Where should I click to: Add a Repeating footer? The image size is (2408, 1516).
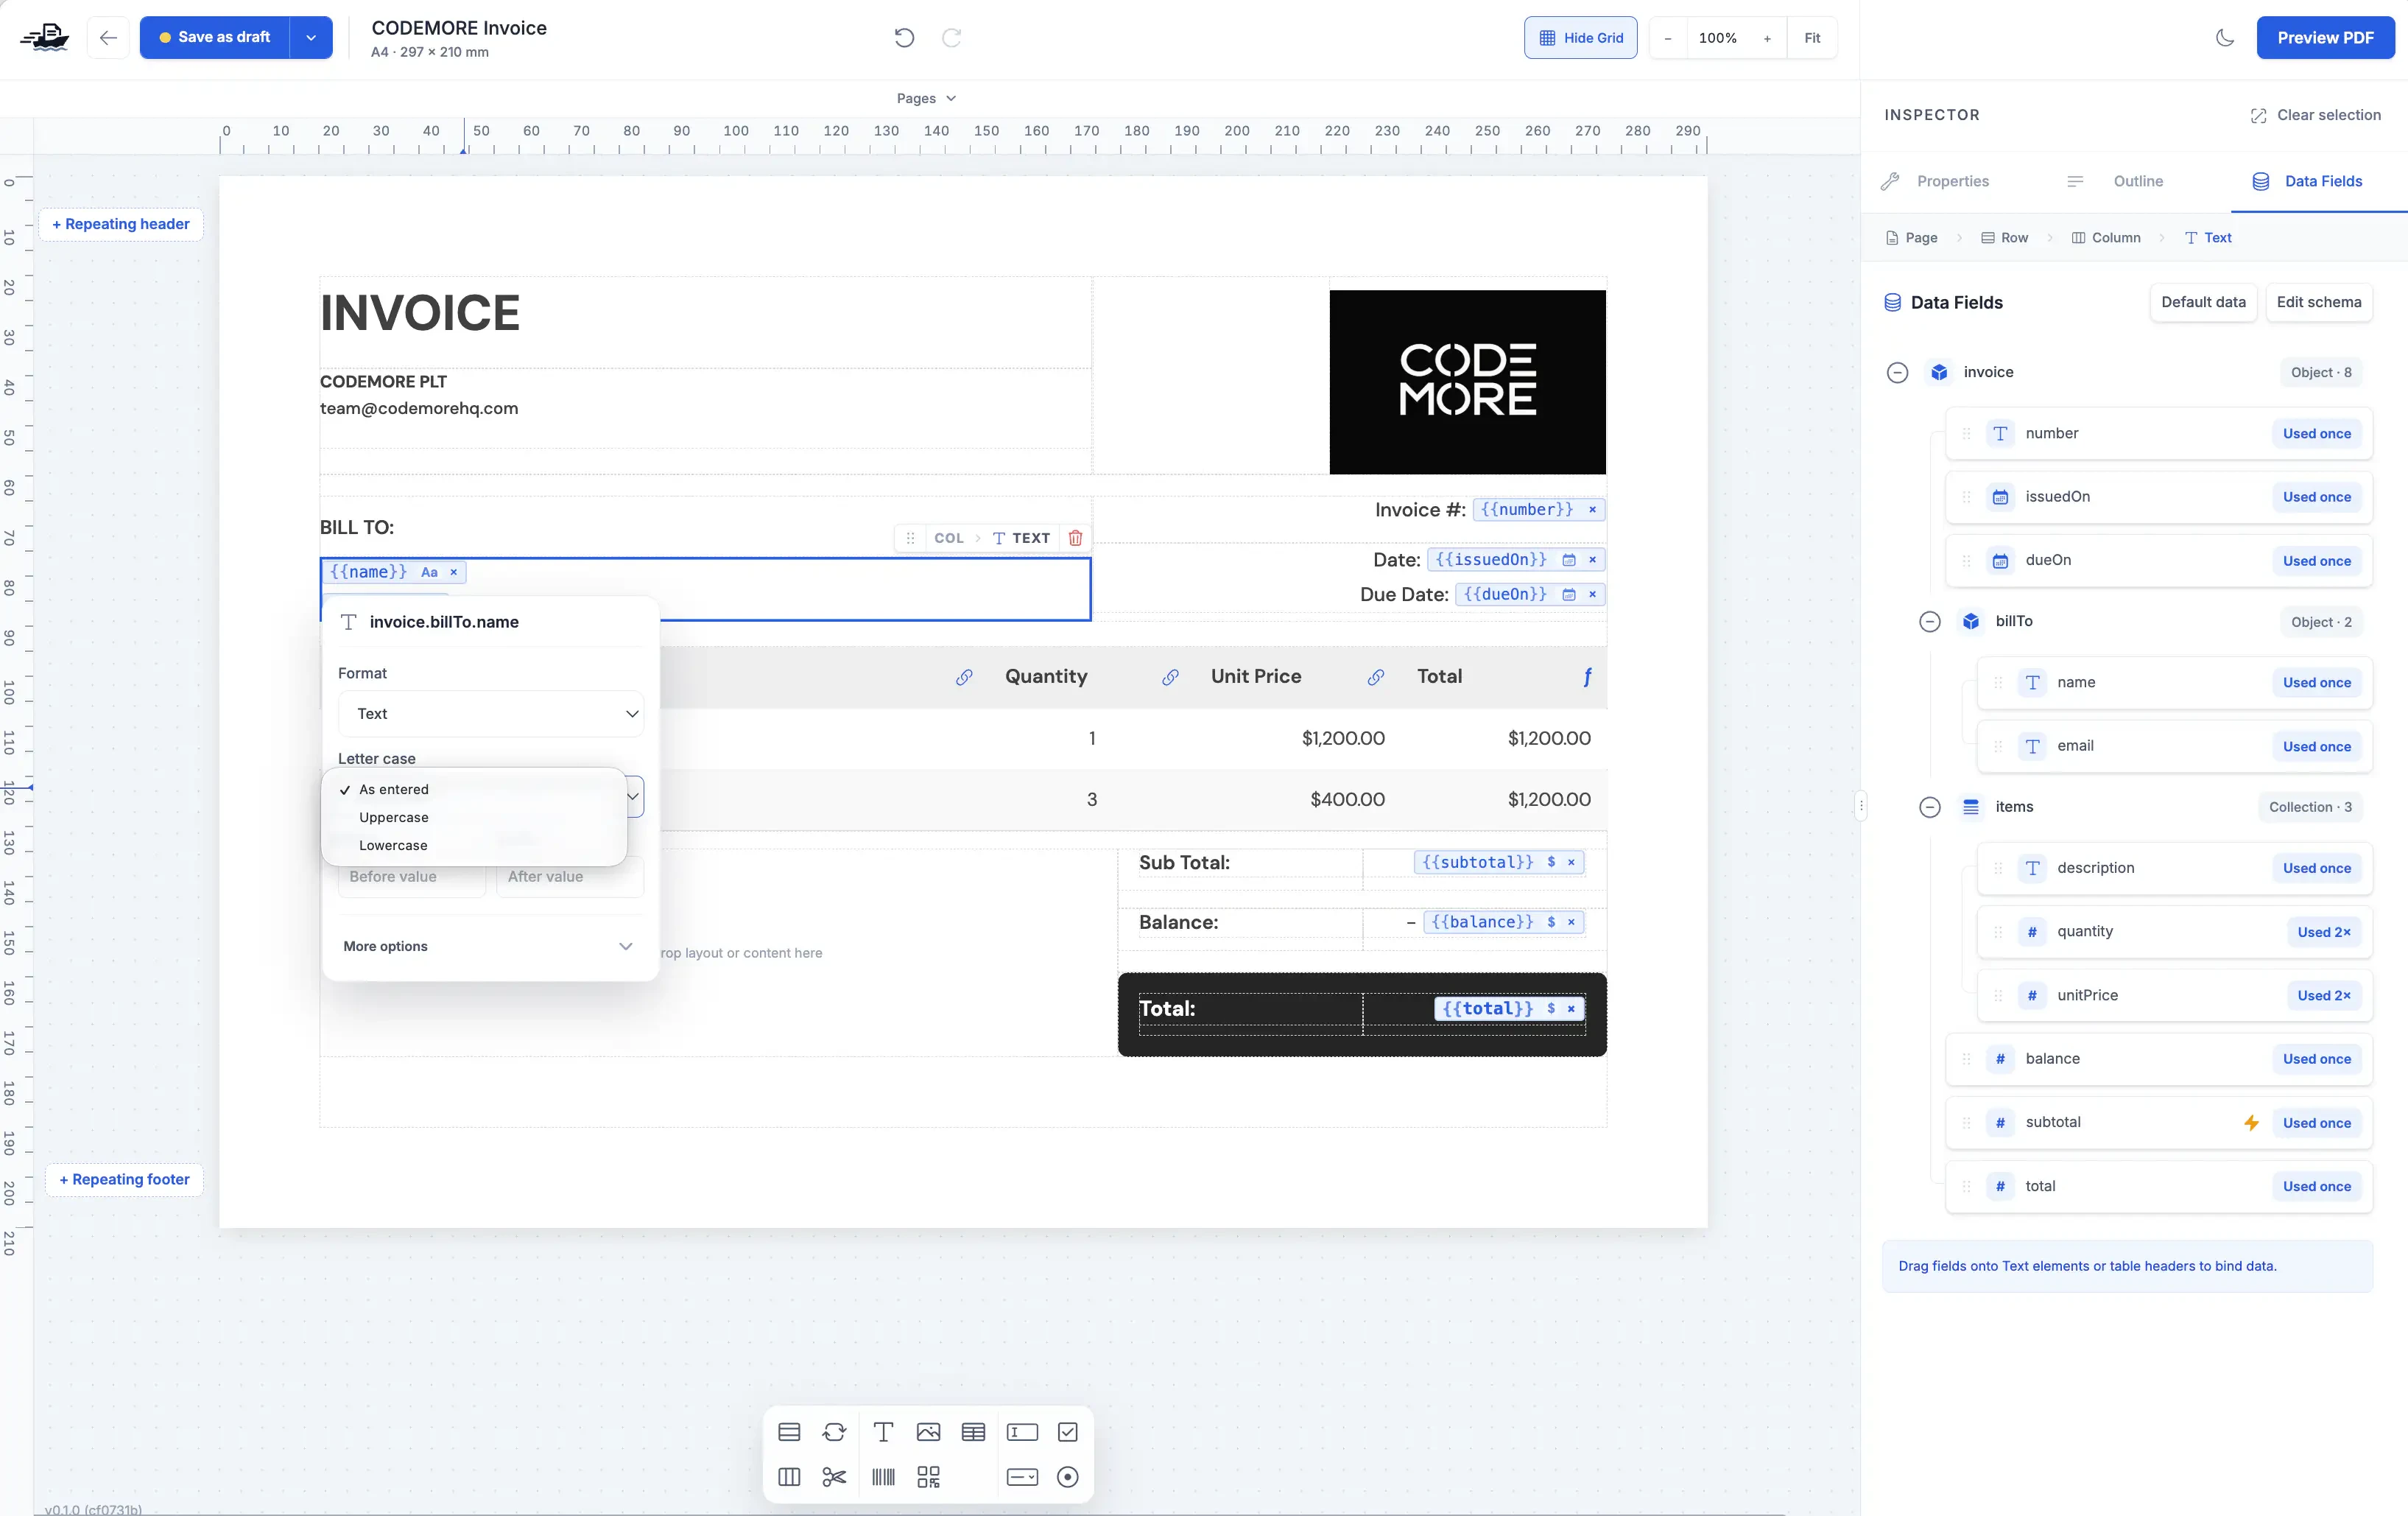[x=124, y=1179]
